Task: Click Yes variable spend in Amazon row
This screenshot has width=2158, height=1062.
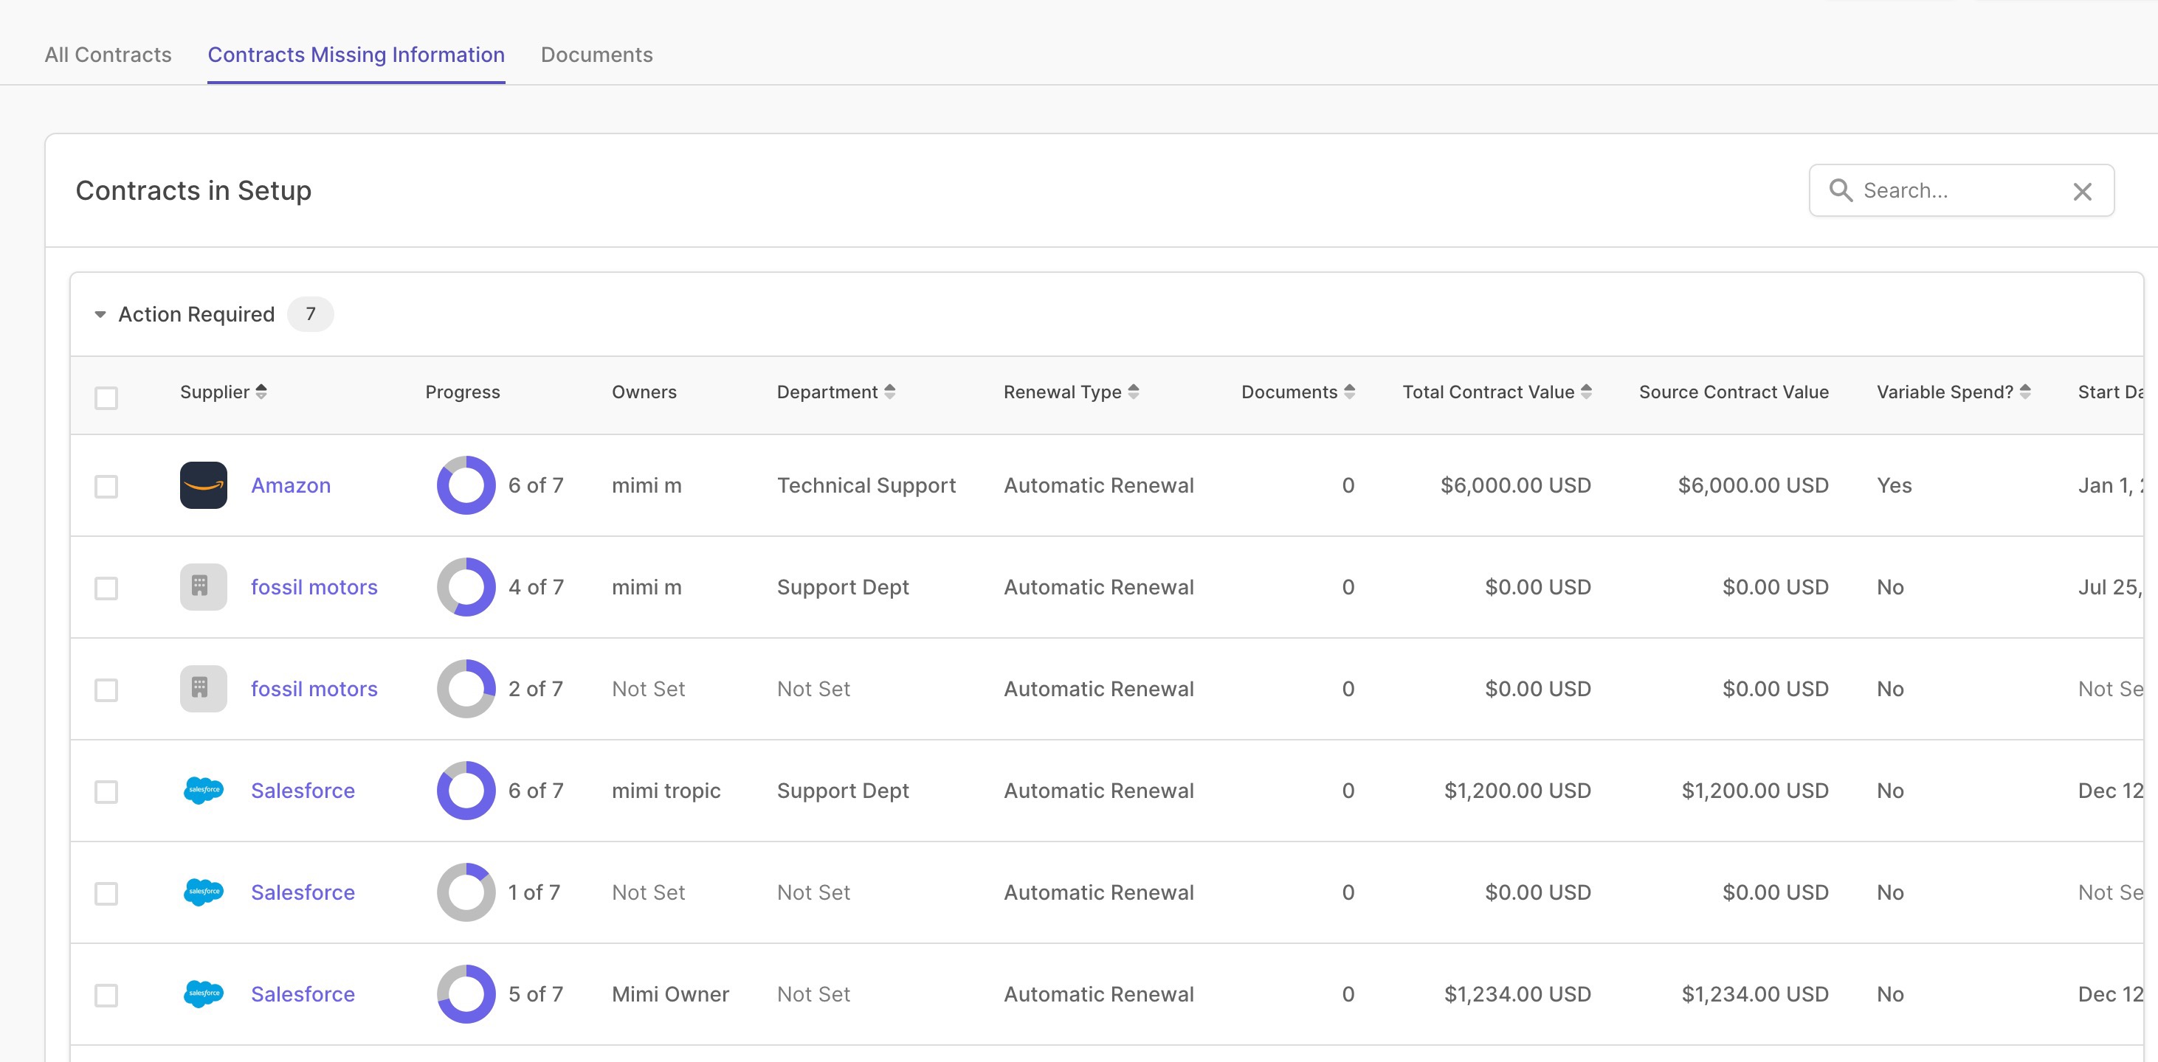Action: 1894,485
